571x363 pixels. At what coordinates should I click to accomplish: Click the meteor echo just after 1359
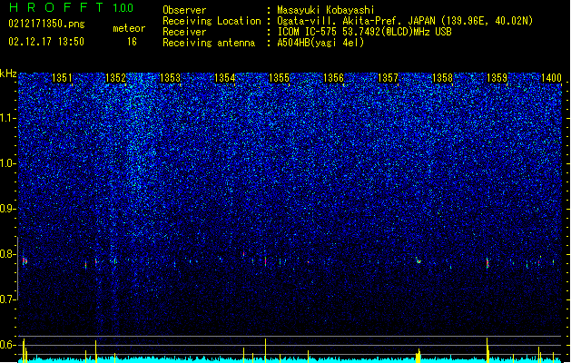[487, 263]
